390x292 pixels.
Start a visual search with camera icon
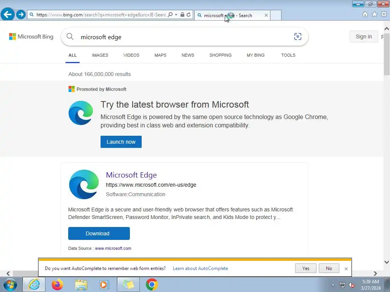click(x=298, y=36)
